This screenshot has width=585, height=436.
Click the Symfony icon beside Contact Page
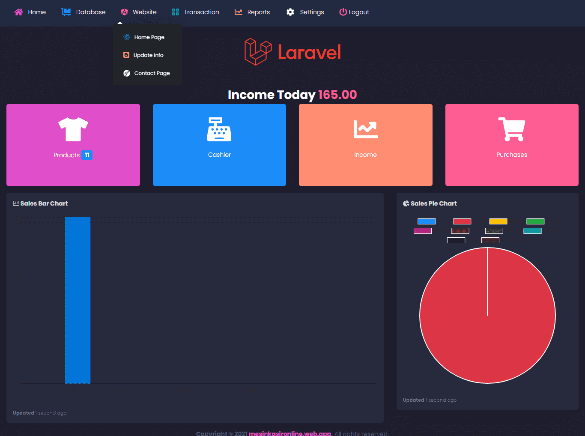127,73
